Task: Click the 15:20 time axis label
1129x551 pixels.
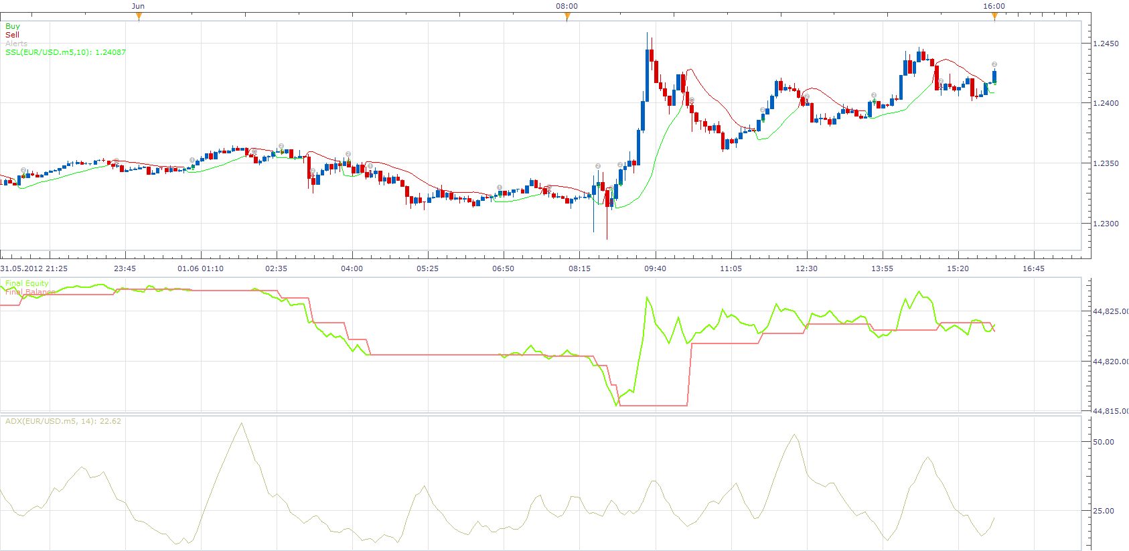Action: point(958,268)
